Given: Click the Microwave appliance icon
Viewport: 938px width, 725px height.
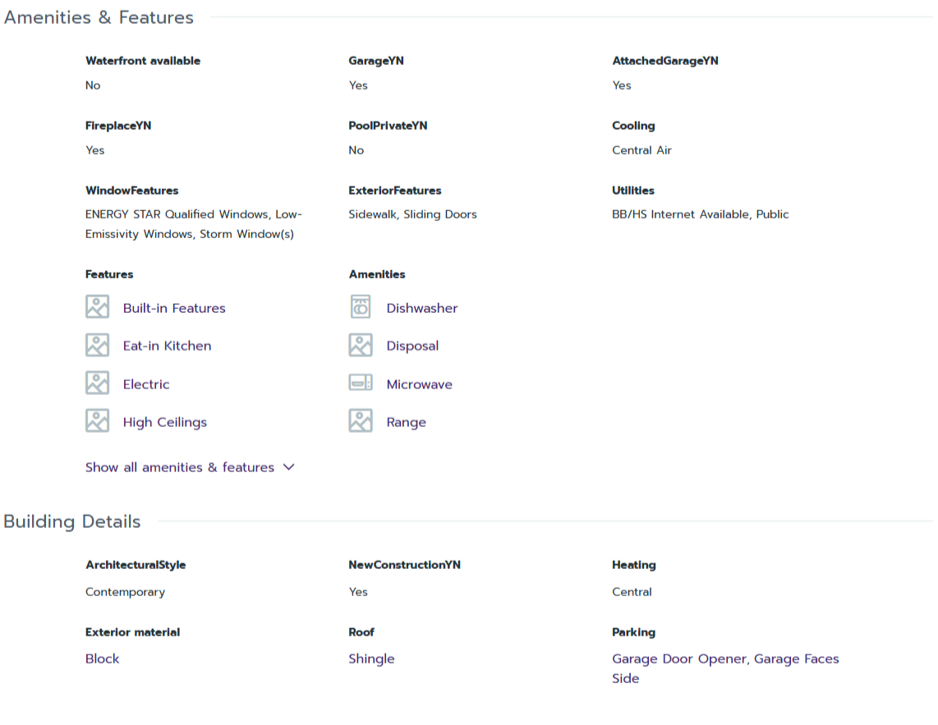Looking at the screenshot, I should pyautogui.click(x=361, y=383).
